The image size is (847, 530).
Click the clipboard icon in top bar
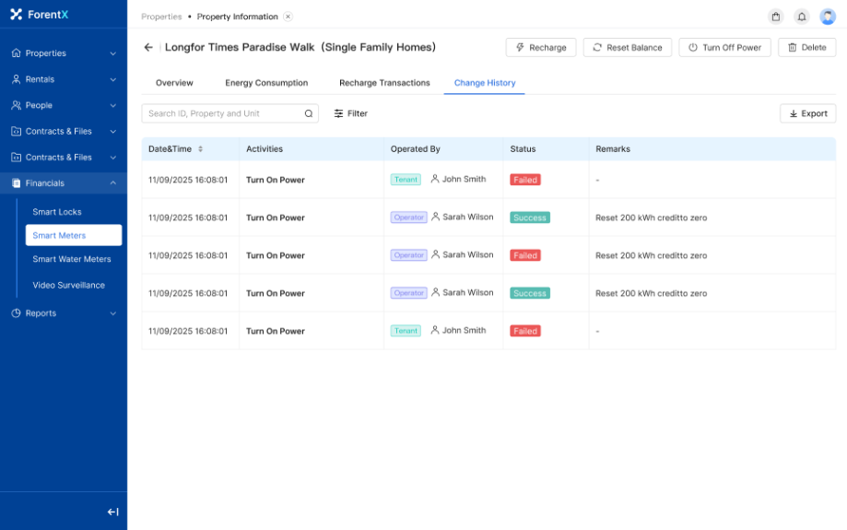pyautogui.click(x=775, y=17)
